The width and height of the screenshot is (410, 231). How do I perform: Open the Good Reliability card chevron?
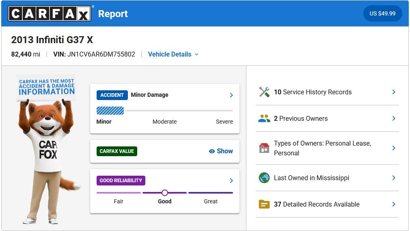click(231, 181)
